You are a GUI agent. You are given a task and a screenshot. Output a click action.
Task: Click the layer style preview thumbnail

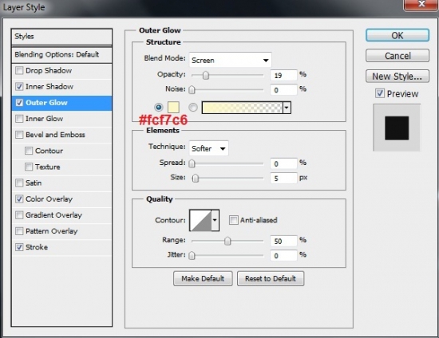(x=397, y=128)
